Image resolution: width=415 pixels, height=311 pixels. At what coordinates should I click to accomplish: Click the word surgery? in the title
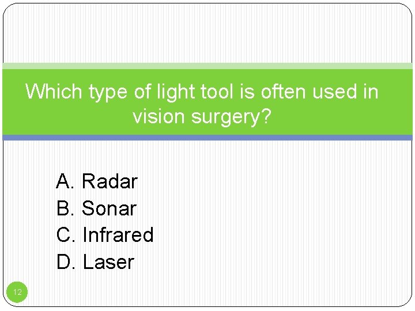tap(231, 117)
